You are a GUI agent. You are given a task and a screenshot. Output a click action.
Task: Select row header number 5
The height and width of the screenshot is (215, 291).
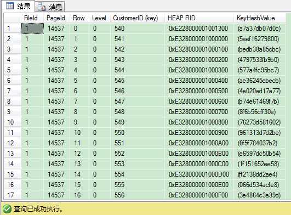click(x=13, y=70)
